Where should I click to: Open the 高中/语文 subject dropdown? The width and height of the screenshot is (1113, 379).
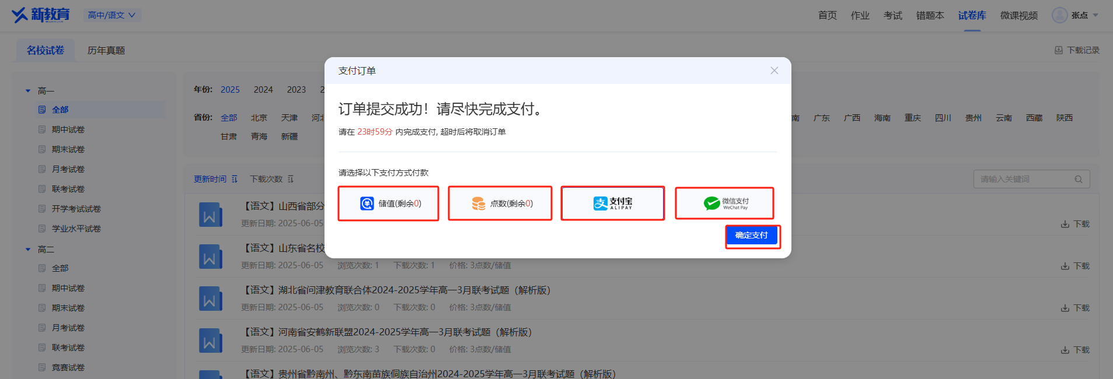pyautogui.click(x=112, y=15)
